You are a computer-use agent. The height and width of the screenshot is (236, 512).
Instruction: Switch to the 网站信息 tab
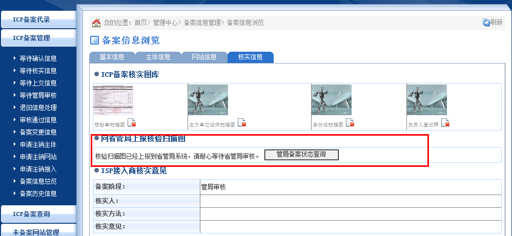pyautogui.click(x=204, y=57)
